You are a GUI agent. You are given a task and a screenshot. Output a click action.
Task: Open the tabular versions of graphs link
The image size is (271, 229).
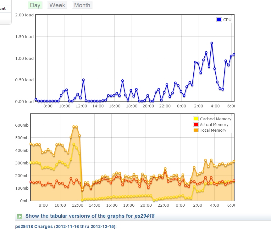click(90, 216)
